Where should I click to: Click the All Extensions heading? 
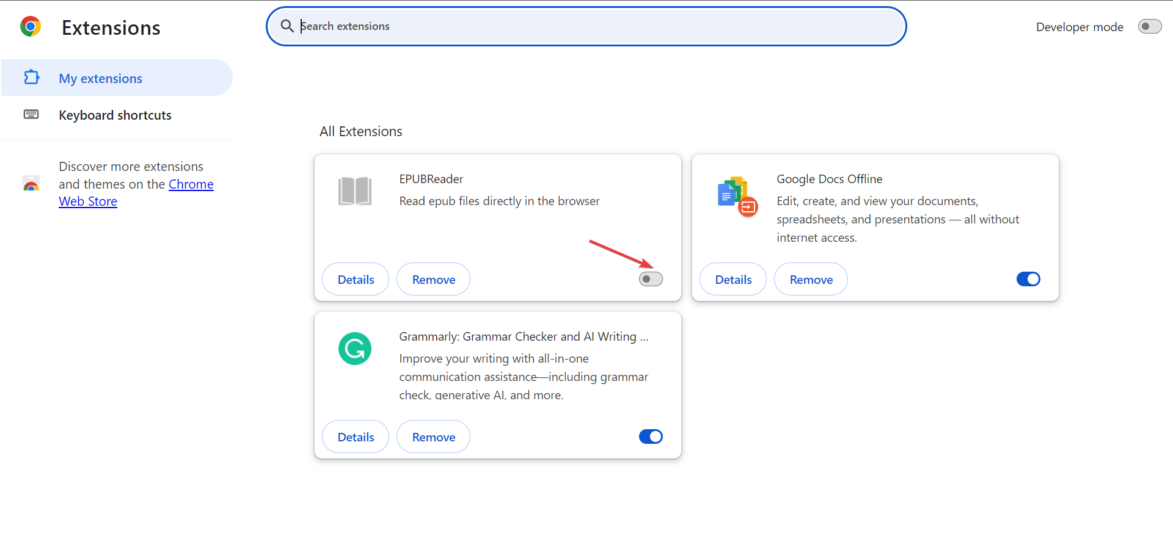point(361,131)
